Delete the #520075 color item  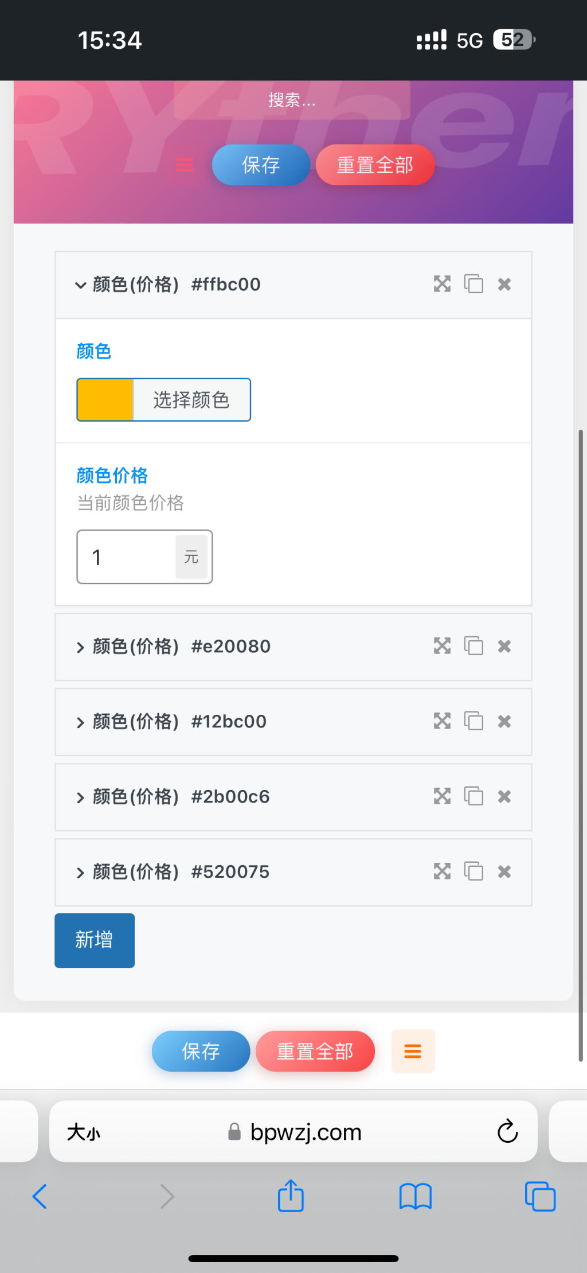pos(504,872)
